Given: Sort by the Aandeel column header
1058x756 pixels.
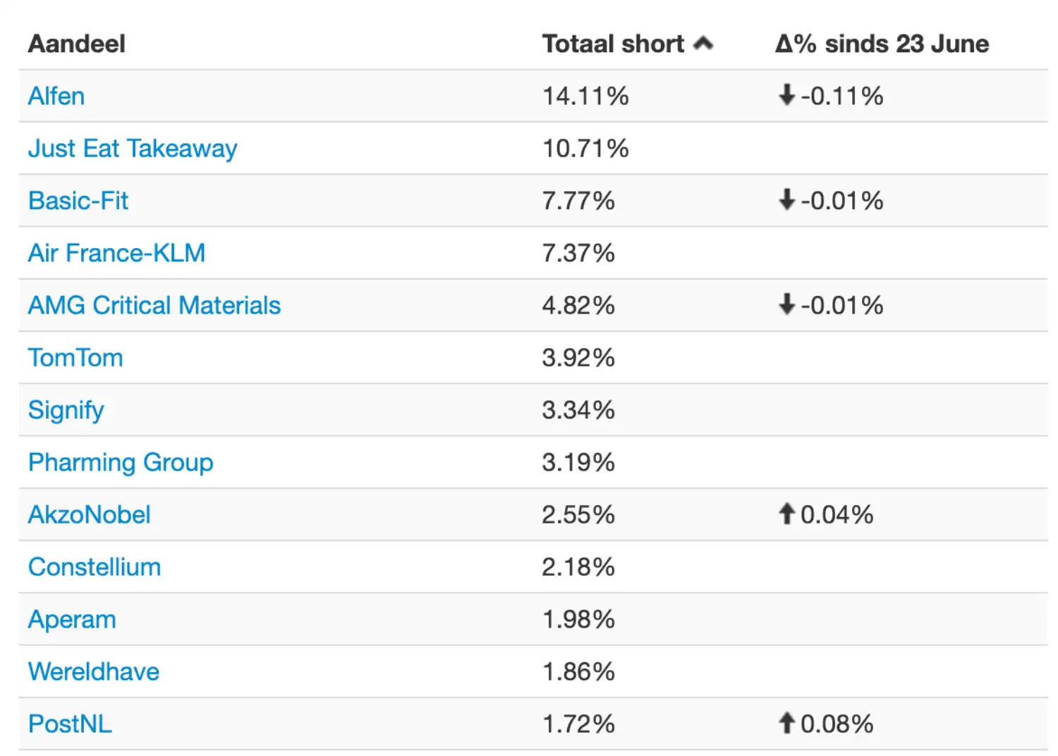Looking at the screenshot, I should [x=77, y=44].
